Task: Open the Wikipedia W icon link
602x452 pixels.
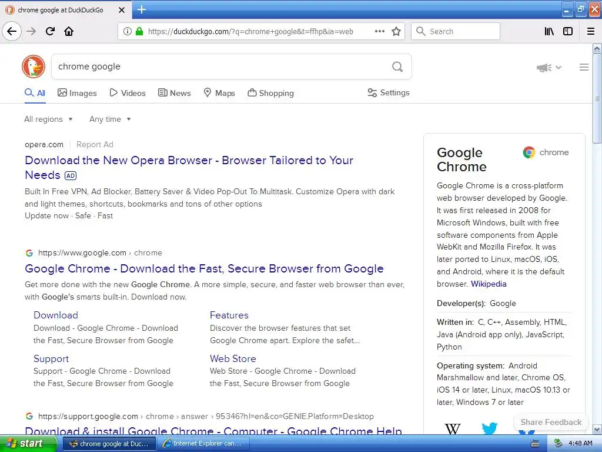Action: point(452,428)
